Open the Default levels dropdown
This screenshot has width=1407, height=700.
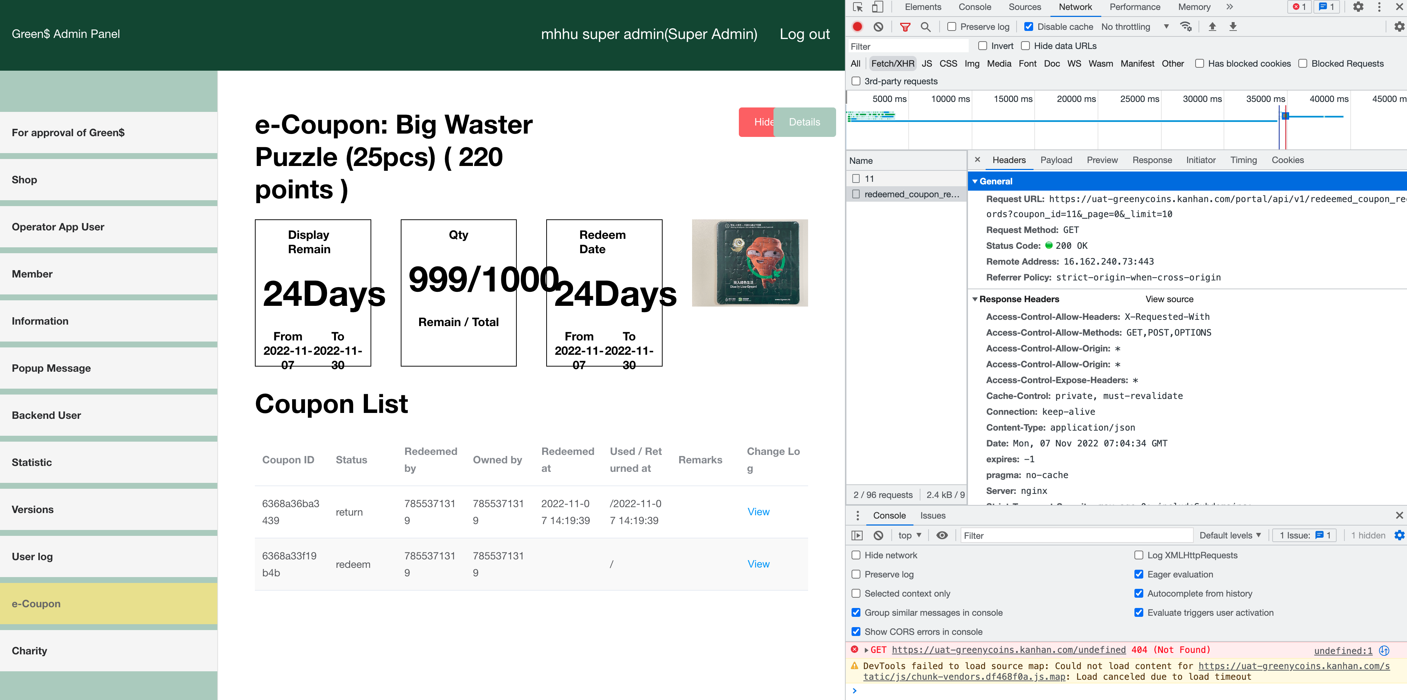pyautogui.click(x=1230, y=535)
